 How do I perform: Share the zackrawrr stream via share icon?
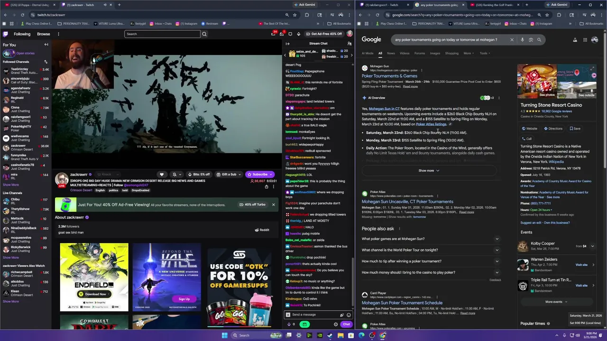tap(267, 187)
